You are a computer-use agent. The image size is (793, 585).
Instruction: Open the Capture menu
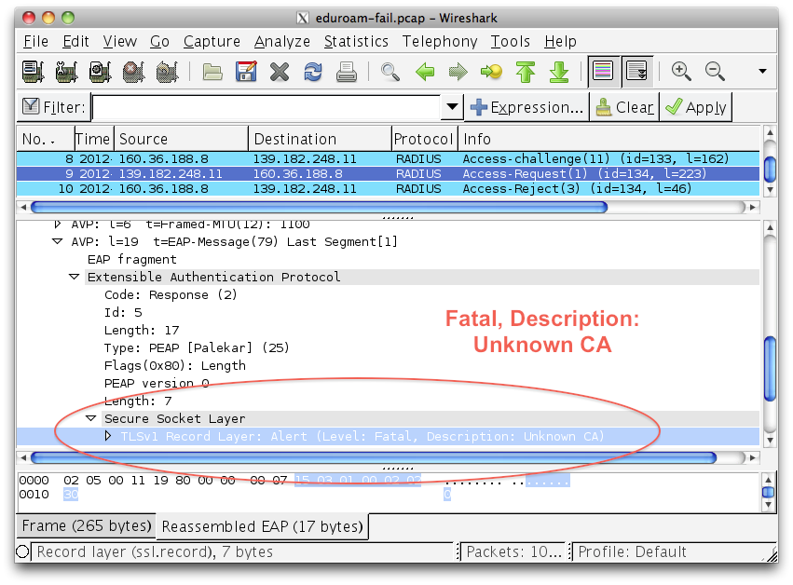pyautogui.click(x=212, y=42)
